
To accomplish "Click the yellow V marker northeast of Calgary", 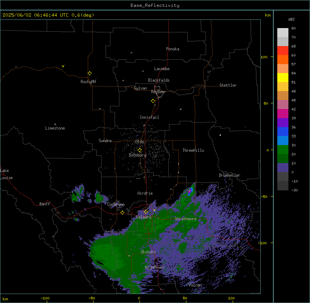I will (154, 210).
